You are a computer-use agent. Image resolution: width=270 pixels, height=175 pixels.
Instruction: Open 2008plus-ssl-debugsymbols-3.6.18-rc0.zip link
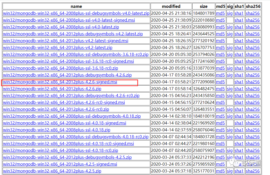(76, 54)
